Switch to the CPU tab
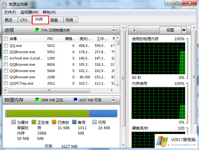 pyautogui.click(x=25, y=20)
